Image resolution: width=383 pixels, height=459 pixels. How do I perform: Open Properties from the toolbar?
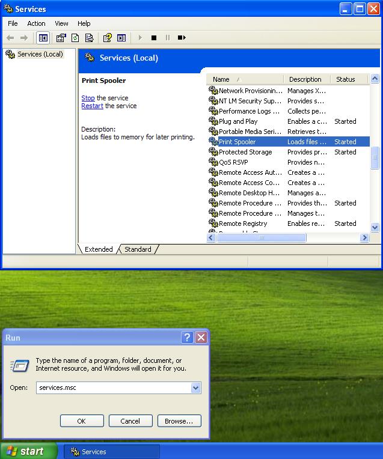(x=61, y=38)
